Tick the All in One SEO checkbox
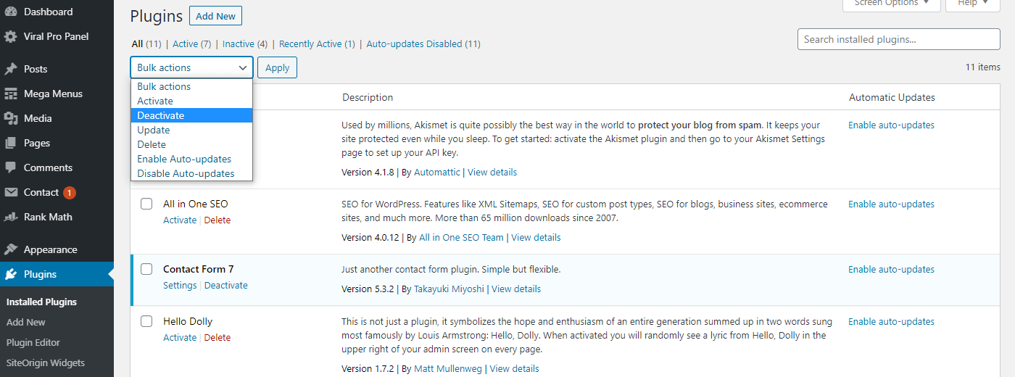1015x377 pixels. point(146,204)
